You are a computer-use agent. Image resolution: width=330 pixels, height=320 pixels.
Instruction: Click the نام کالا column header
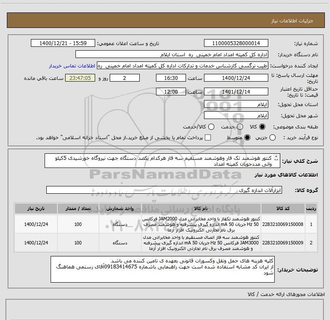(x=201, y=209)
